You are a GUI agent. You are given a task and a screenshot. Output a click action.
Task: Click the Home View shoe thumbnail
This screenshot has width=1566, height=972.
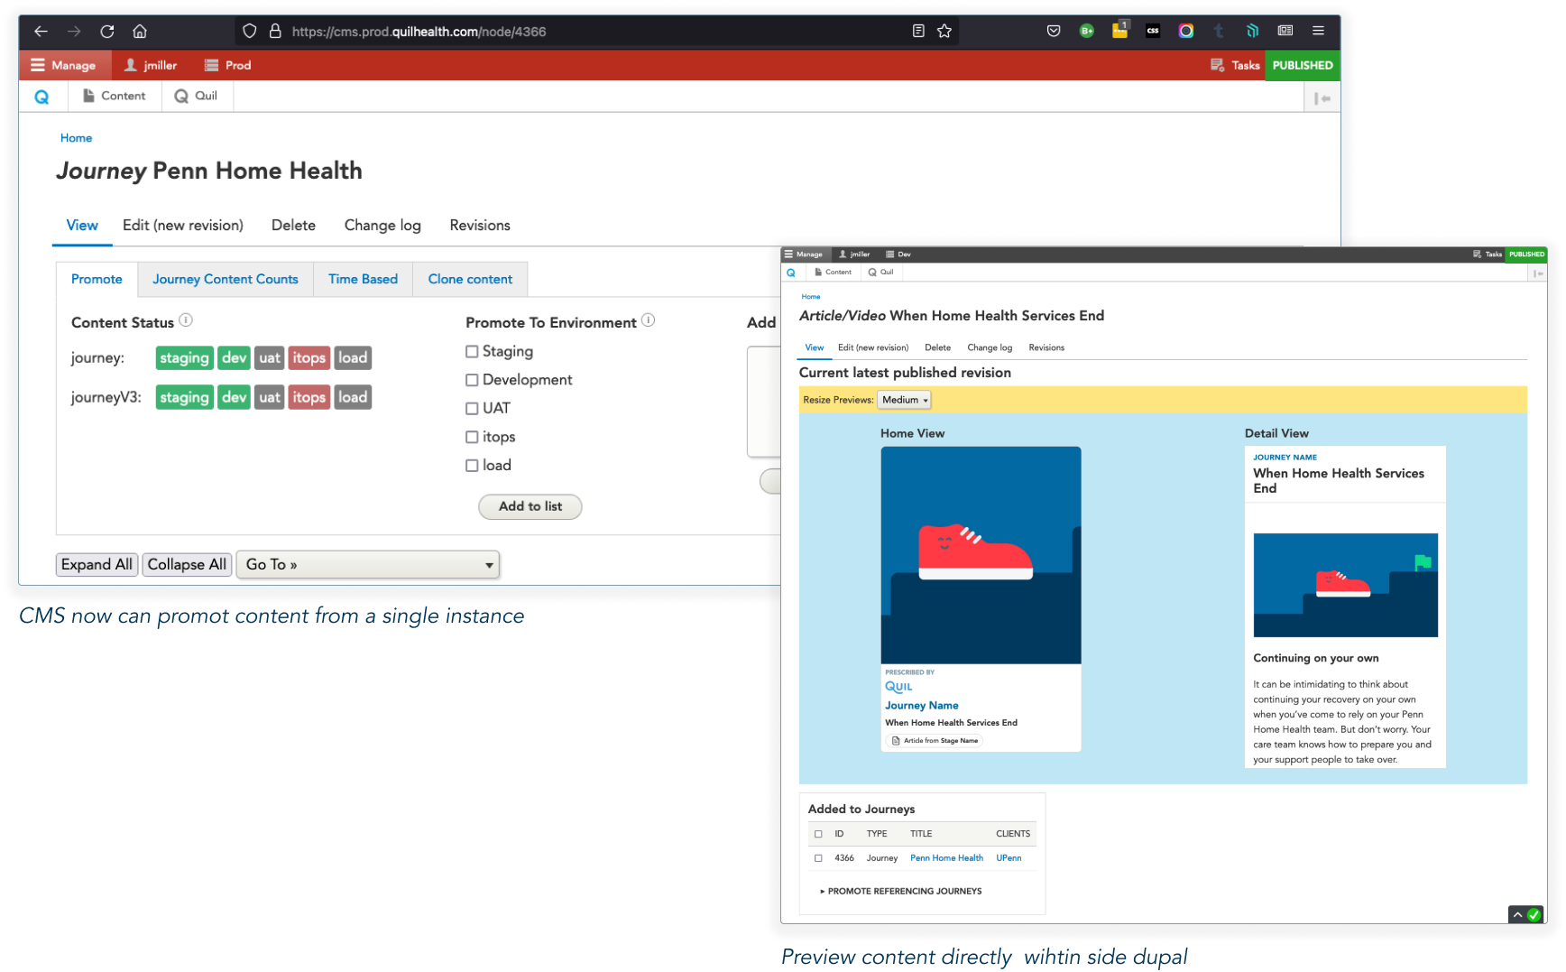981,555
